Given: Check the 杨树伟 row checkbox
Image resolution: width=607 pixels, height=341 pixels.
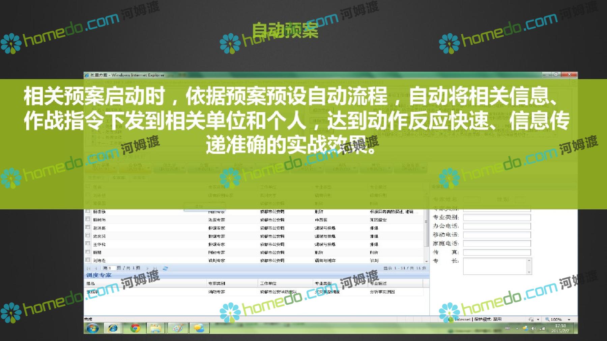Looking at the screenshot, I should (x=88, y=219).
